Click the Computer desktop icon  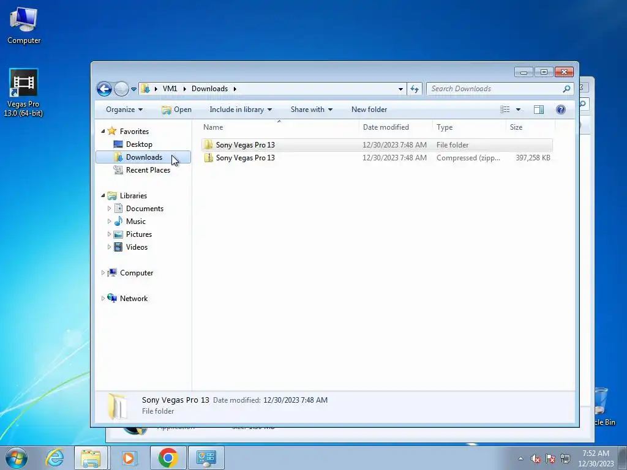point(24,26)
